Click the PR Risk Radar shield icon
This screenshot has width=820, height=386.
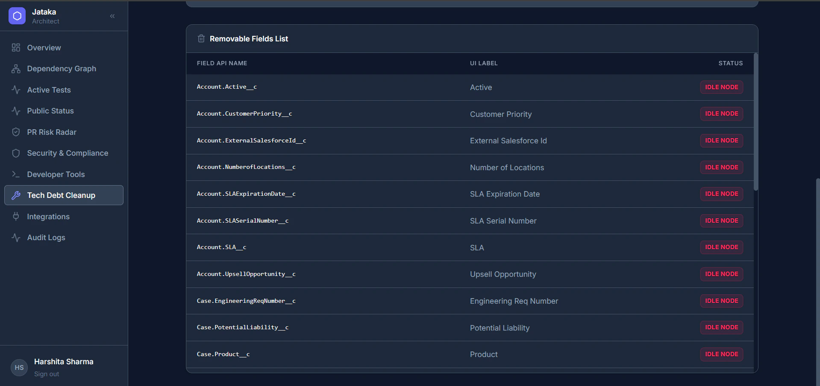pos(16,132)
